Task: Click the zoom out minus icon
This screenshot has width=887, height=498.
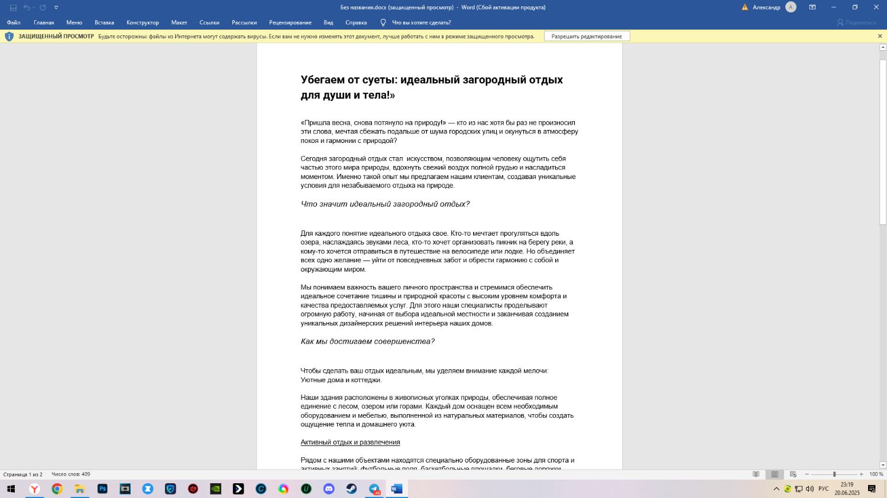Action: (807, 474)
